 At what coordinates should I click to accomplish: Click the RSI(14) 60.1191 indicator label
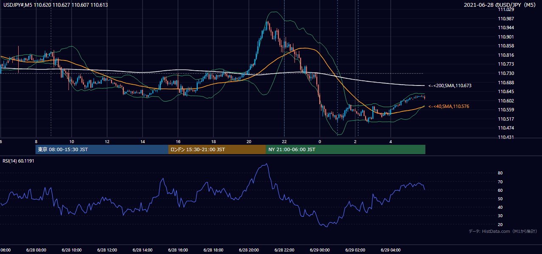18,161
